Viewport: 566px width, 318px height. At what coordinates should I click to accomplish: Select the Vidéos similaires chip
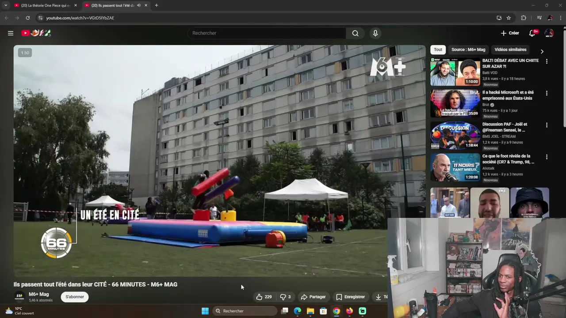[510, 49]
